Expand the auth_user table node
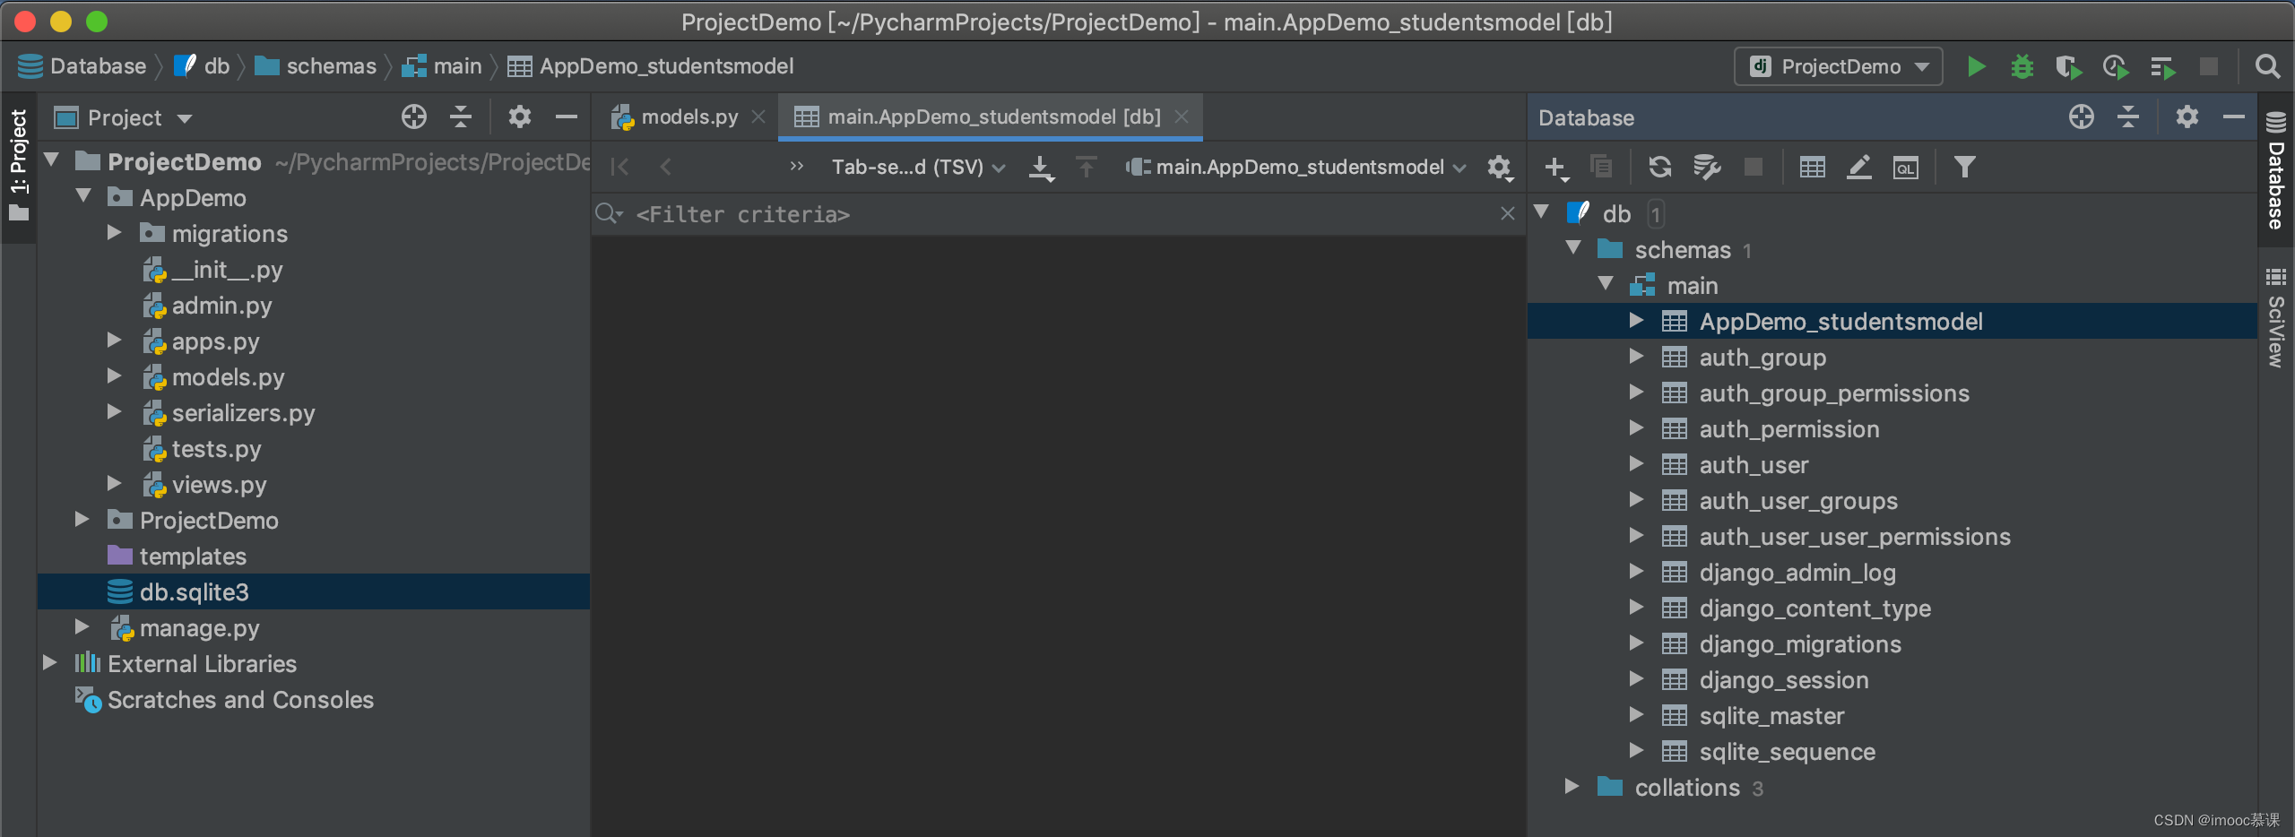2295x837 pixels. click(x=1636, y=464)
